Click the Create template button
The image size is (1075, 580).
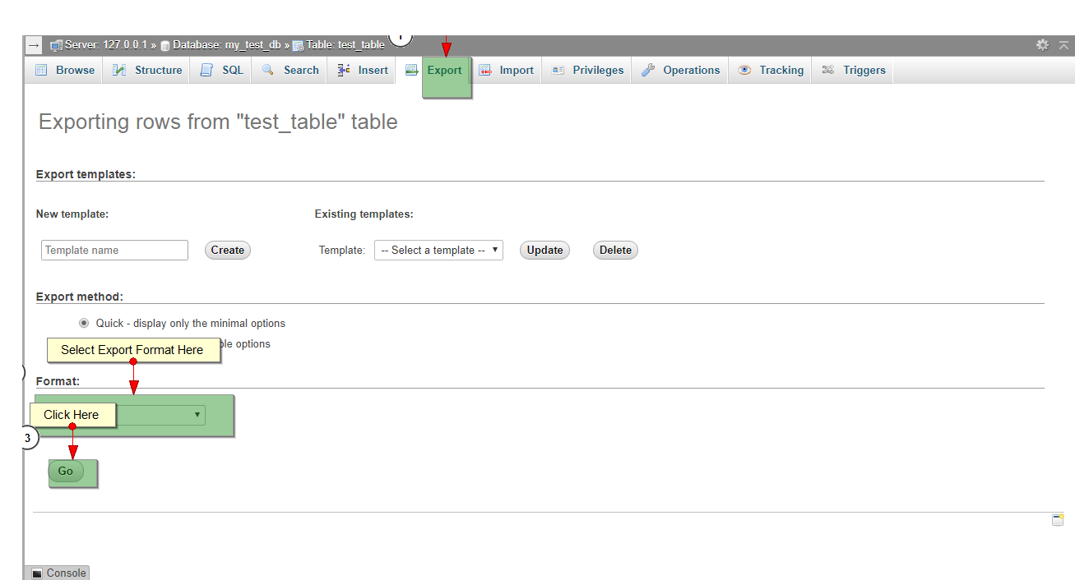tap(227, 250)
